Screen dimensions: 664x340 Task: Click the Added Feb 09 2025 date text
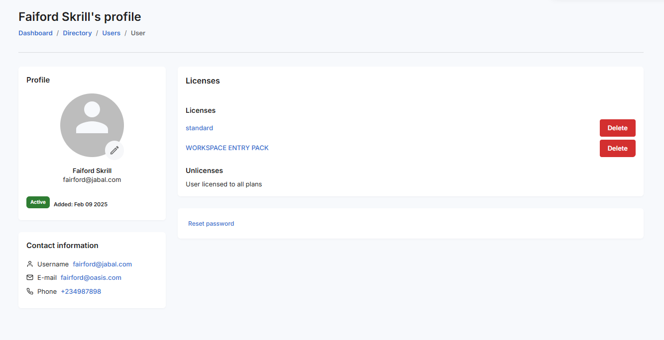[x=81, y=204]
